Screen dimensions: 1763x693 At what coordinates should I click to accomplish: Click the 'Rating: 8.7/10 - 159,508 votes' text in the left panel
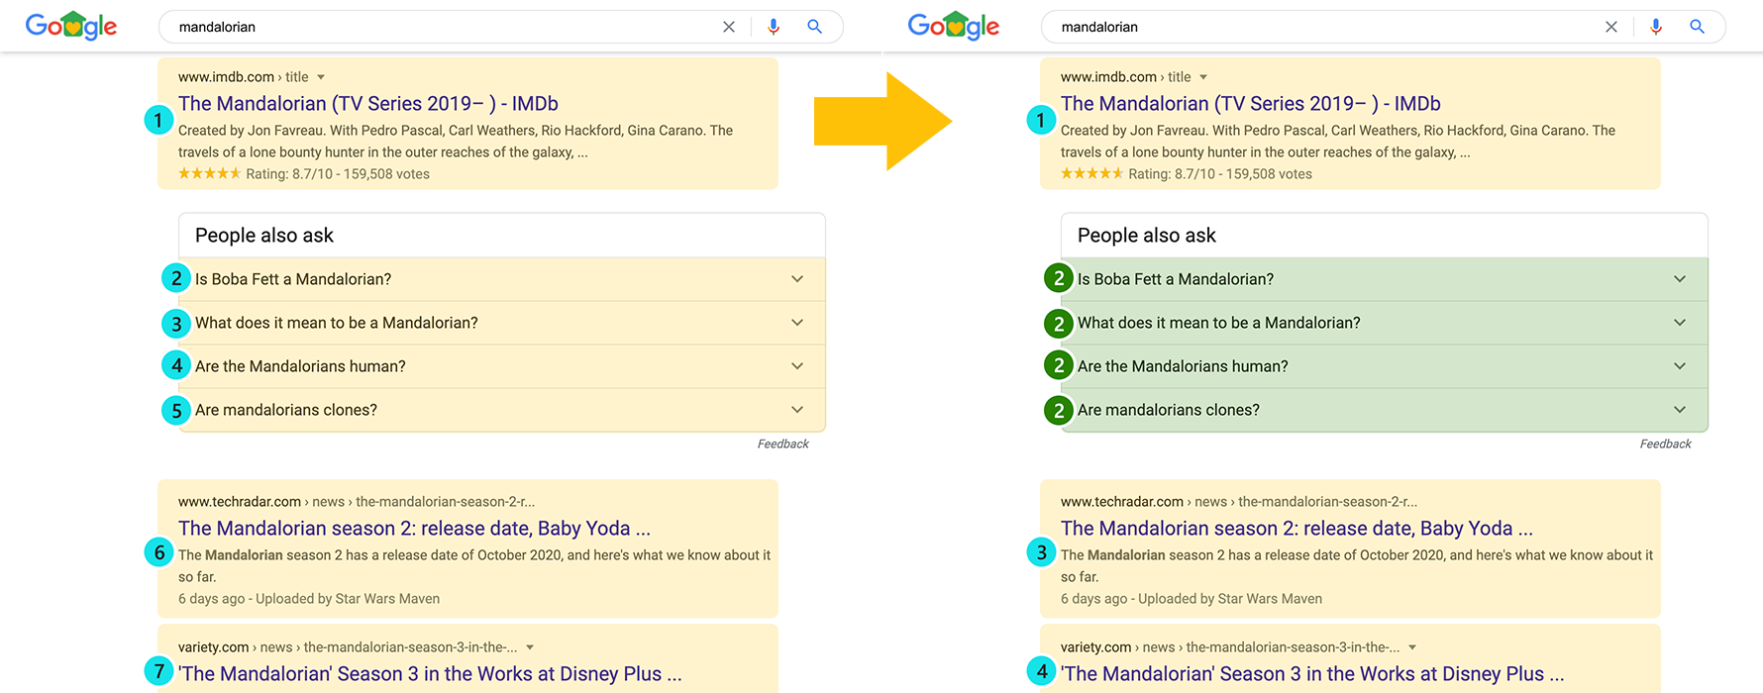pos(338,174)
